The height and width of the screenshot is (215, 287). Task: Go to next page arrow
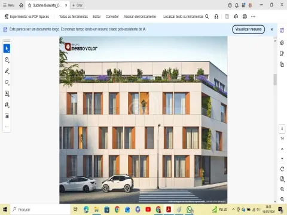(x=282, y=158)
